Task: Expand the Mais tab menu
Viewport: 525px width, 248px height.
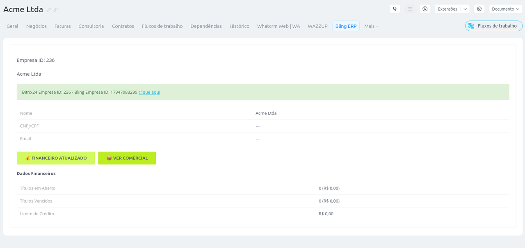Action: click(x=372, y=26)
